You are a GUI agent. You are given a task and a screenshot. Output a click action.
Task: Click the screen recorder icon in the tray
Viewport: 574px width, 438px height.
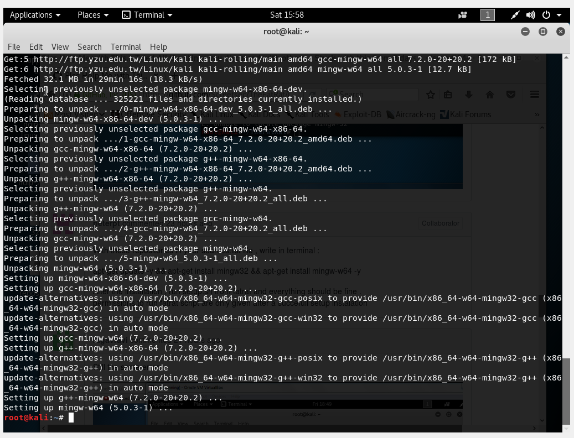click(463, 15)
